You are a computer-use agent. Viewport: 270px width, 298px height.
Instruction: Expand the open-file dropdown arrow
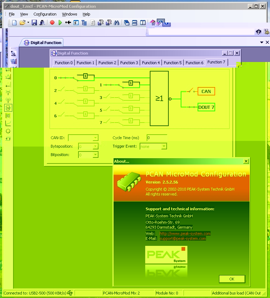(x=28, y=23)
